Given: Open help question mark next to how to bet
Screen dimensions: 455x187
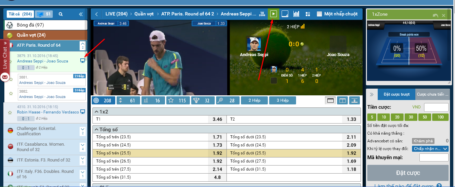Looking at the screenshot, I should click(x=439, y=185).
